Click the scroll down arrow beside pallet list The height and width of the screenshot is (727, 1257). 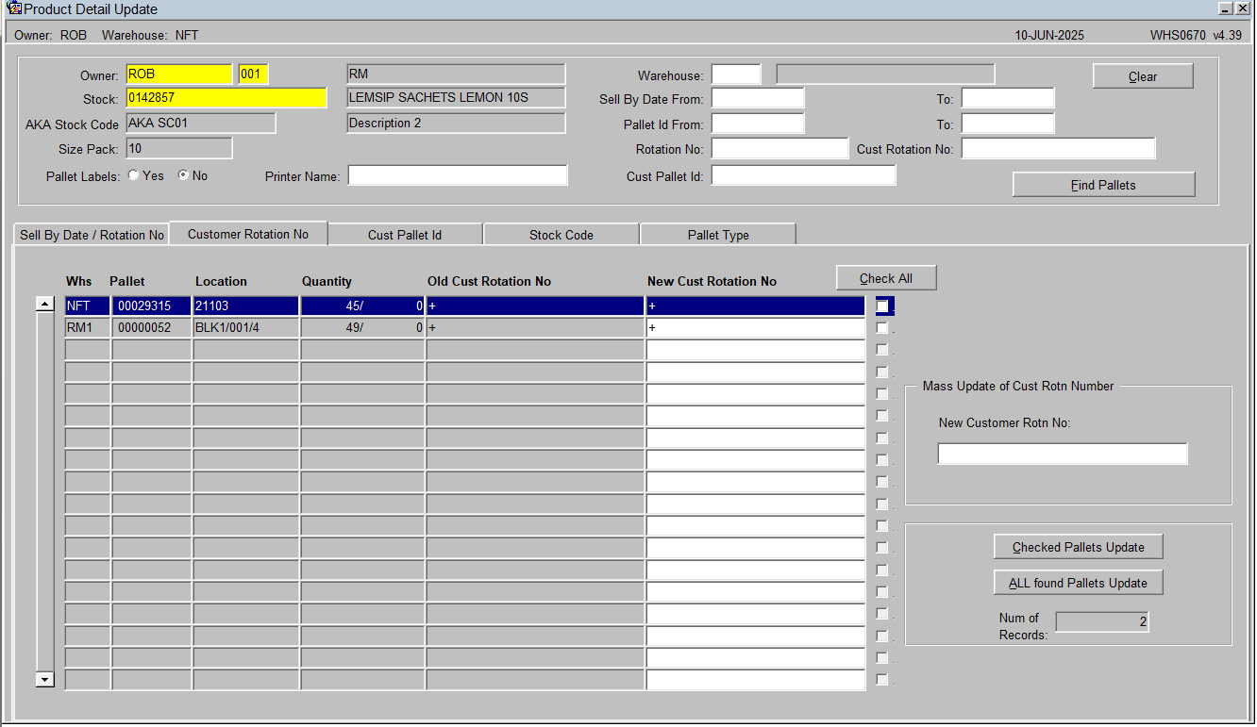tap(44, 679)
